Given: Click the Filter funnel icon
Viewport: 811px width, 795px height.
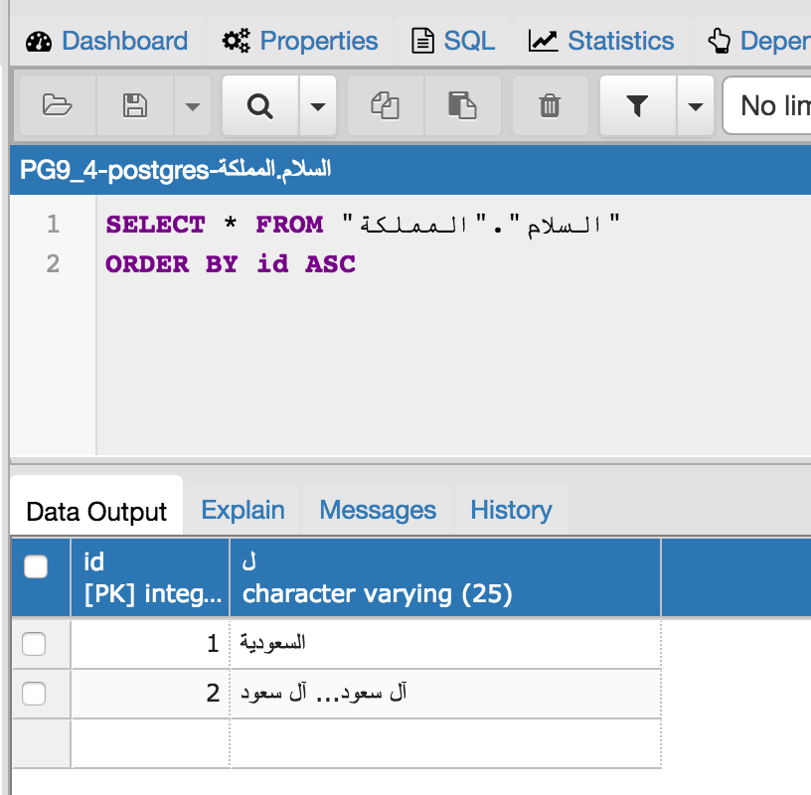Looking at the screenshot, I should point(637,105).
